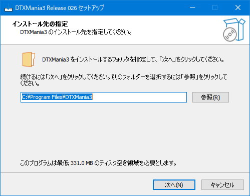Click the title bar text DTXMania3 Release 026
The image size is (250, 196).
(46, 8)
